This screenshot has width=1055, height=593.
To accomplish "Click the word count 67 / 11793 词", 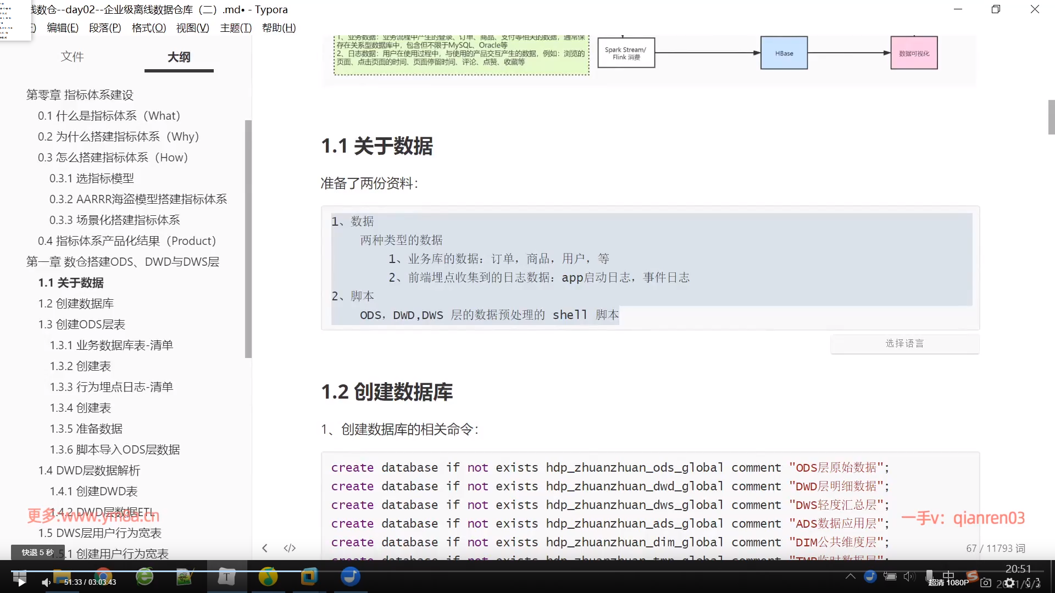I will coord(995,549).
